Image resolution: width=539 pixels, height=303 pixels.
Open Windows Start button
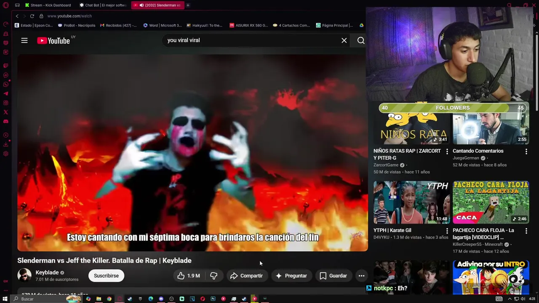(5, 299)
